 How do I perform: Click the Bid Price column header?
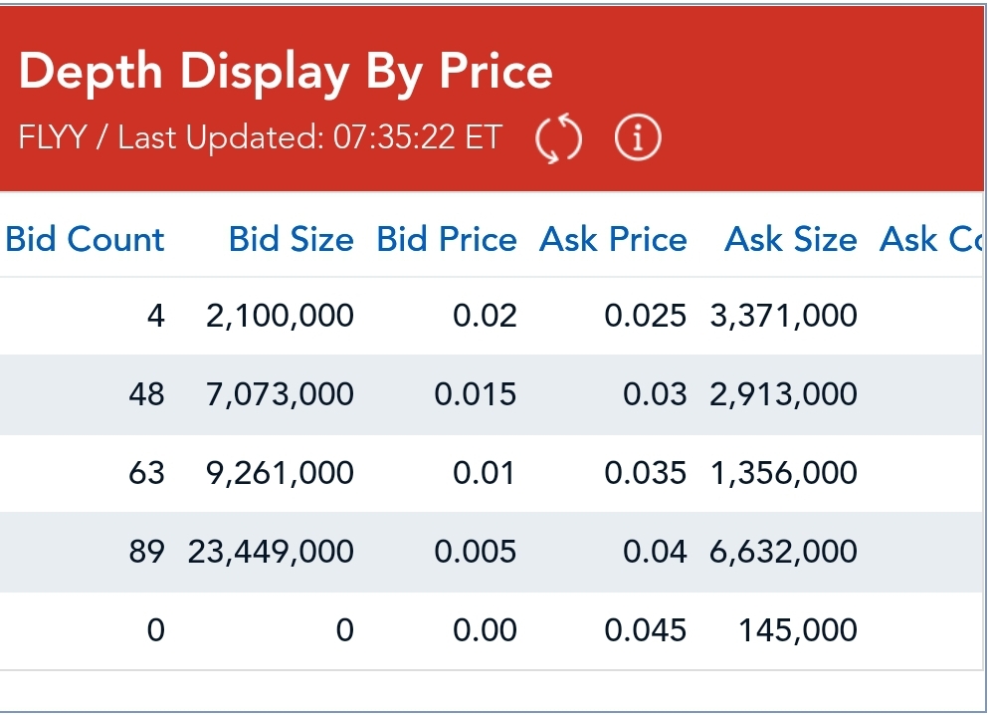pos(447,240)
